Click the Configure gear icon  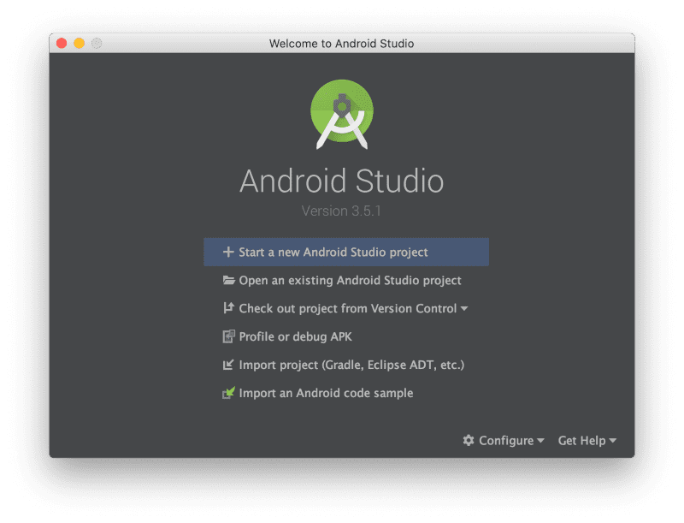coord(468,440)
